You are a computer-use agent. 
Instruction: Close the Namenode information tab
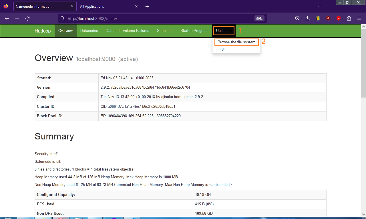pyautogui.click(x=72, y=6)
